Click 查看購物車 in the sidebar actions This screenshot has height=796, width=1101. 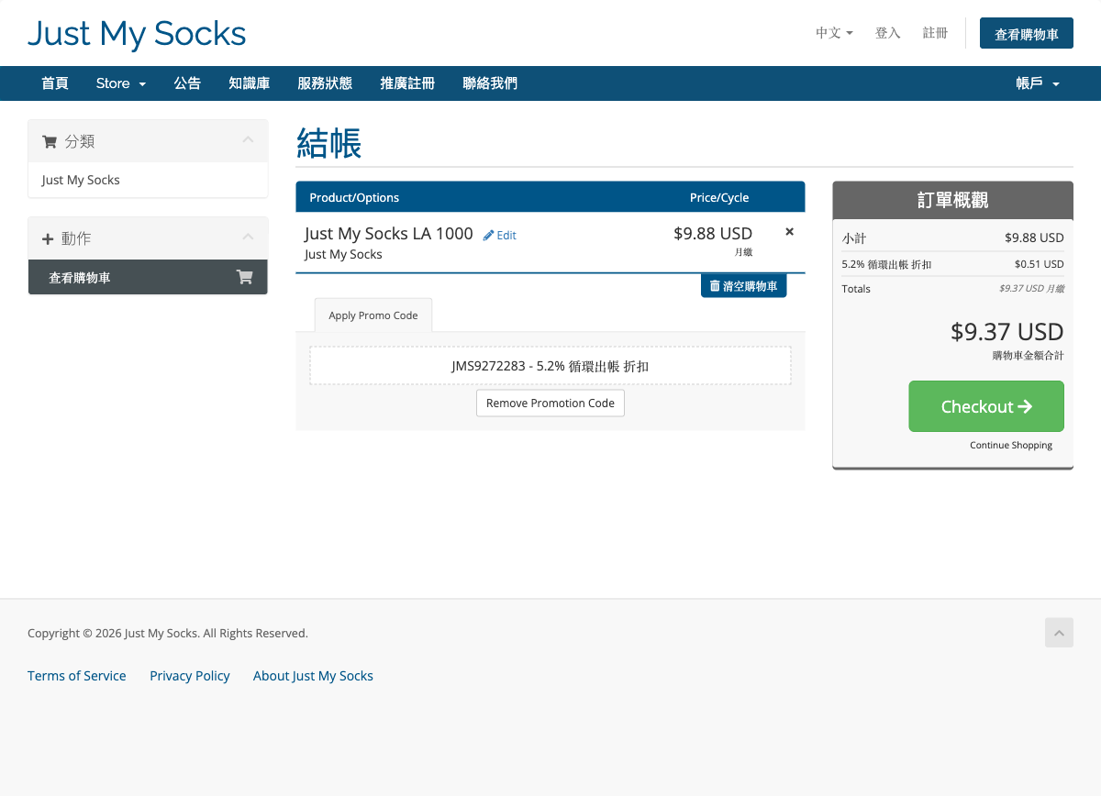[x=148, y=277]
